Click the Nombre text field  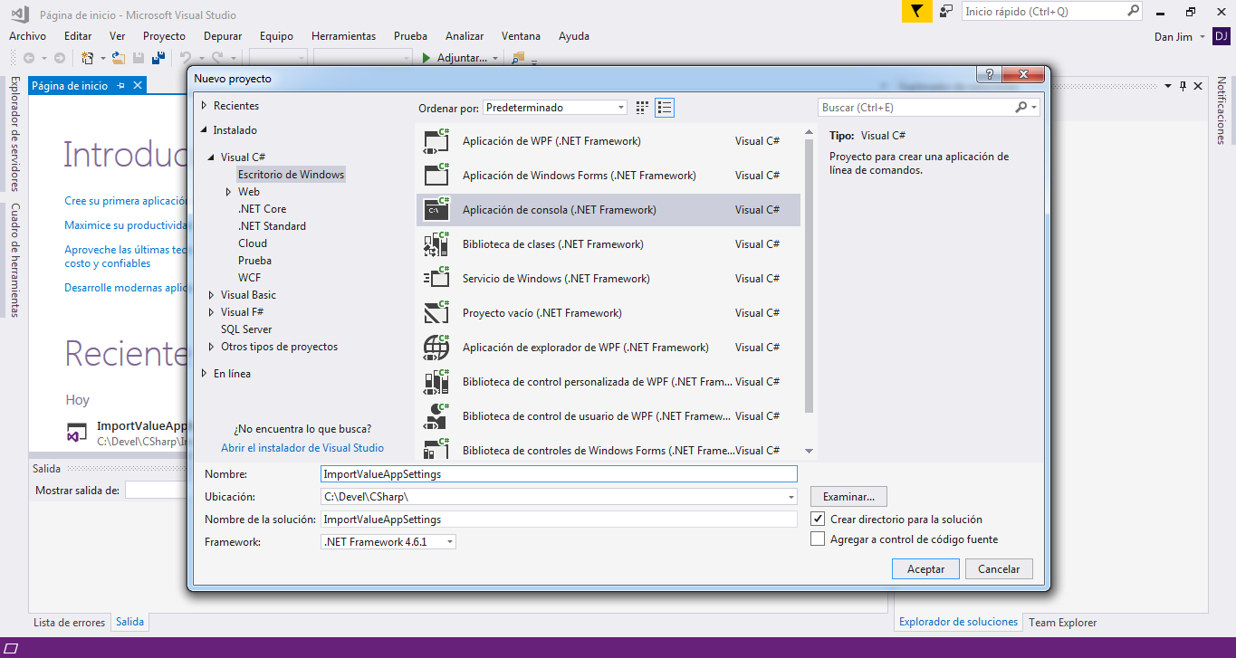(x=559, y=473)
